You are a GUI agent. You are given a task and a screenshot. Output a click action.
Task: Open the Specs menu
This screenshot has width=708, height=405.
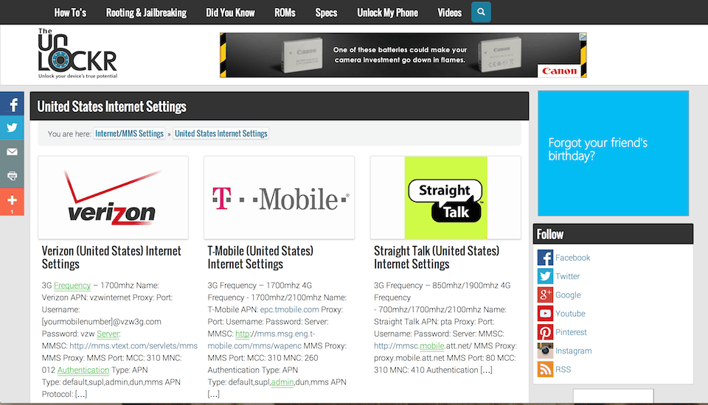click(x=326, y=13)
